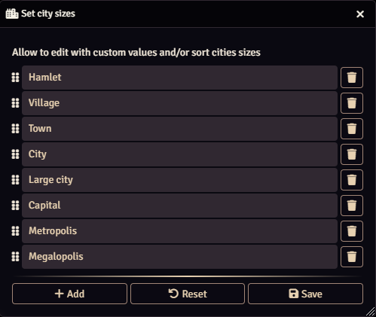Delete the Large city entry
Viewport: 376px width, 317px height.
[x=352, y=180]
